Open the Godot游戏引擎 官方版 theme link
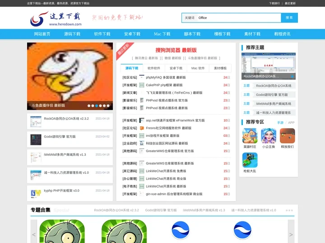Viewport: 325px width, 243px height. pyautogui.click(x=272, y=94)
